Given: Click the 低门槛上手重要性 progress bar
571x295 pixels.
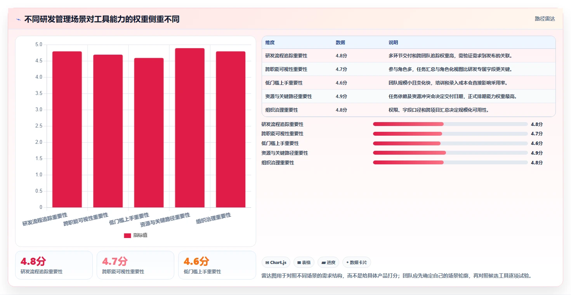Looking at the screenshot, I should pos(450,143).
